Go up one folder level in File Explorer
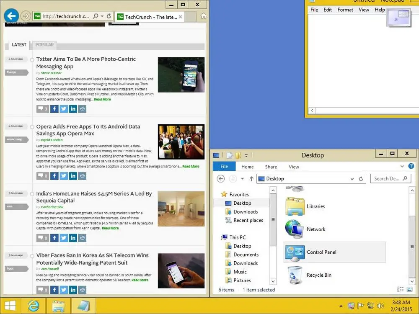Viewport: 419px width, 314px height. click(x=251, y=179)
